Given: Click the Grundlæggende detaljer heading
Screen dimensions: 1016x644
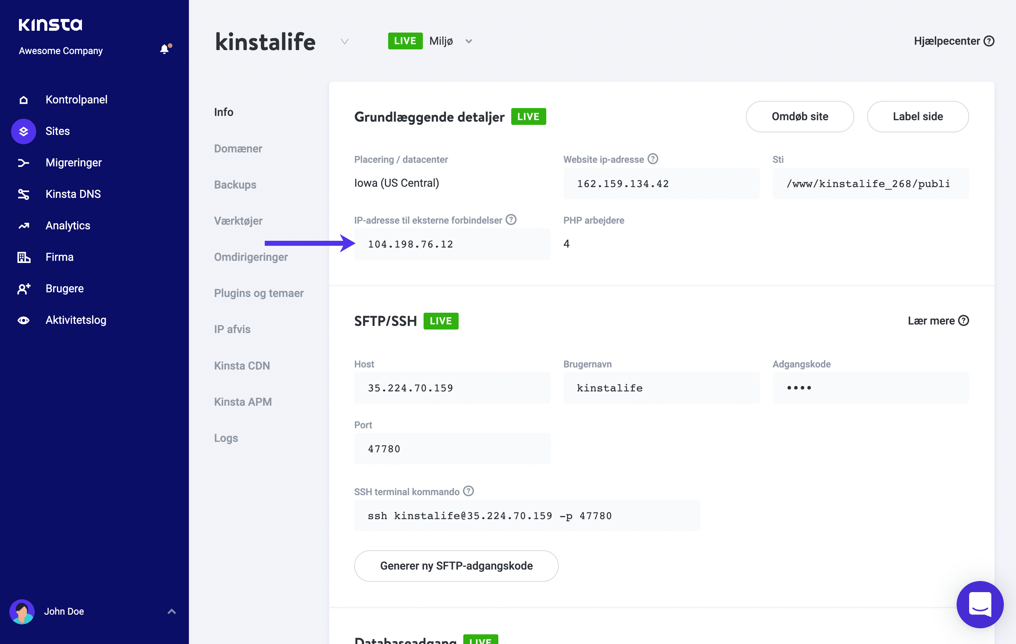Looking at the screenshot, I should pos(429,117).
